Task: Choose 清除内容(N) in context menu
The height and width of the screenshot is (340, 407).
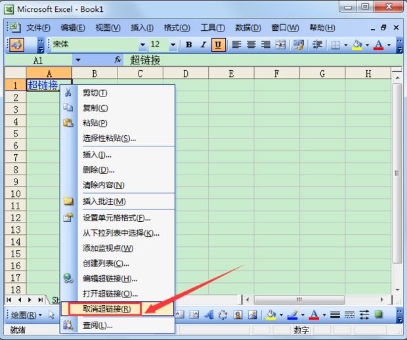Action: [x=118, y=185]
